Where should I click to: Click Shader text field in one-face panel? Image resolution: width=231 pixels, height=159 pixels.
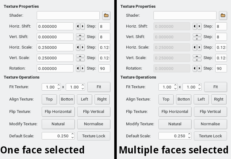68,15
